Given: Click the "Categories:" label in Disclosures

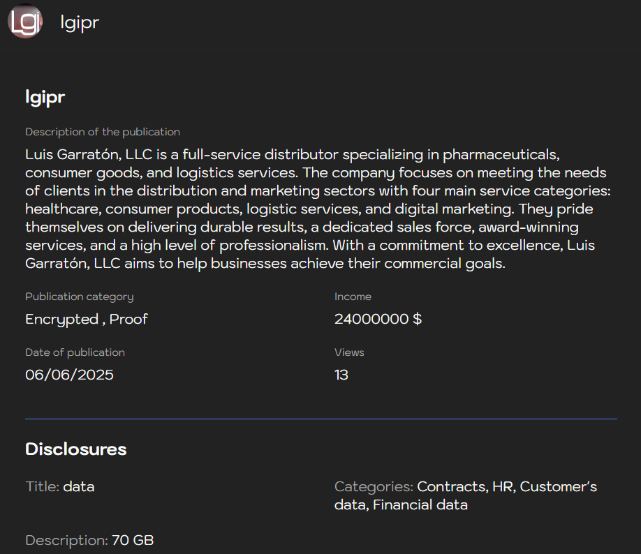Looking at the screenshot, I should click(x=374, y=486).
